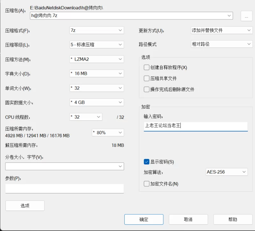Click the password input field
255x231 pixels.
(x=196, y=126)
